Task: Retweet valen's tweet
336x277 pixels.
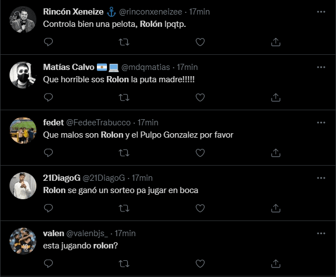Action: 124,262
